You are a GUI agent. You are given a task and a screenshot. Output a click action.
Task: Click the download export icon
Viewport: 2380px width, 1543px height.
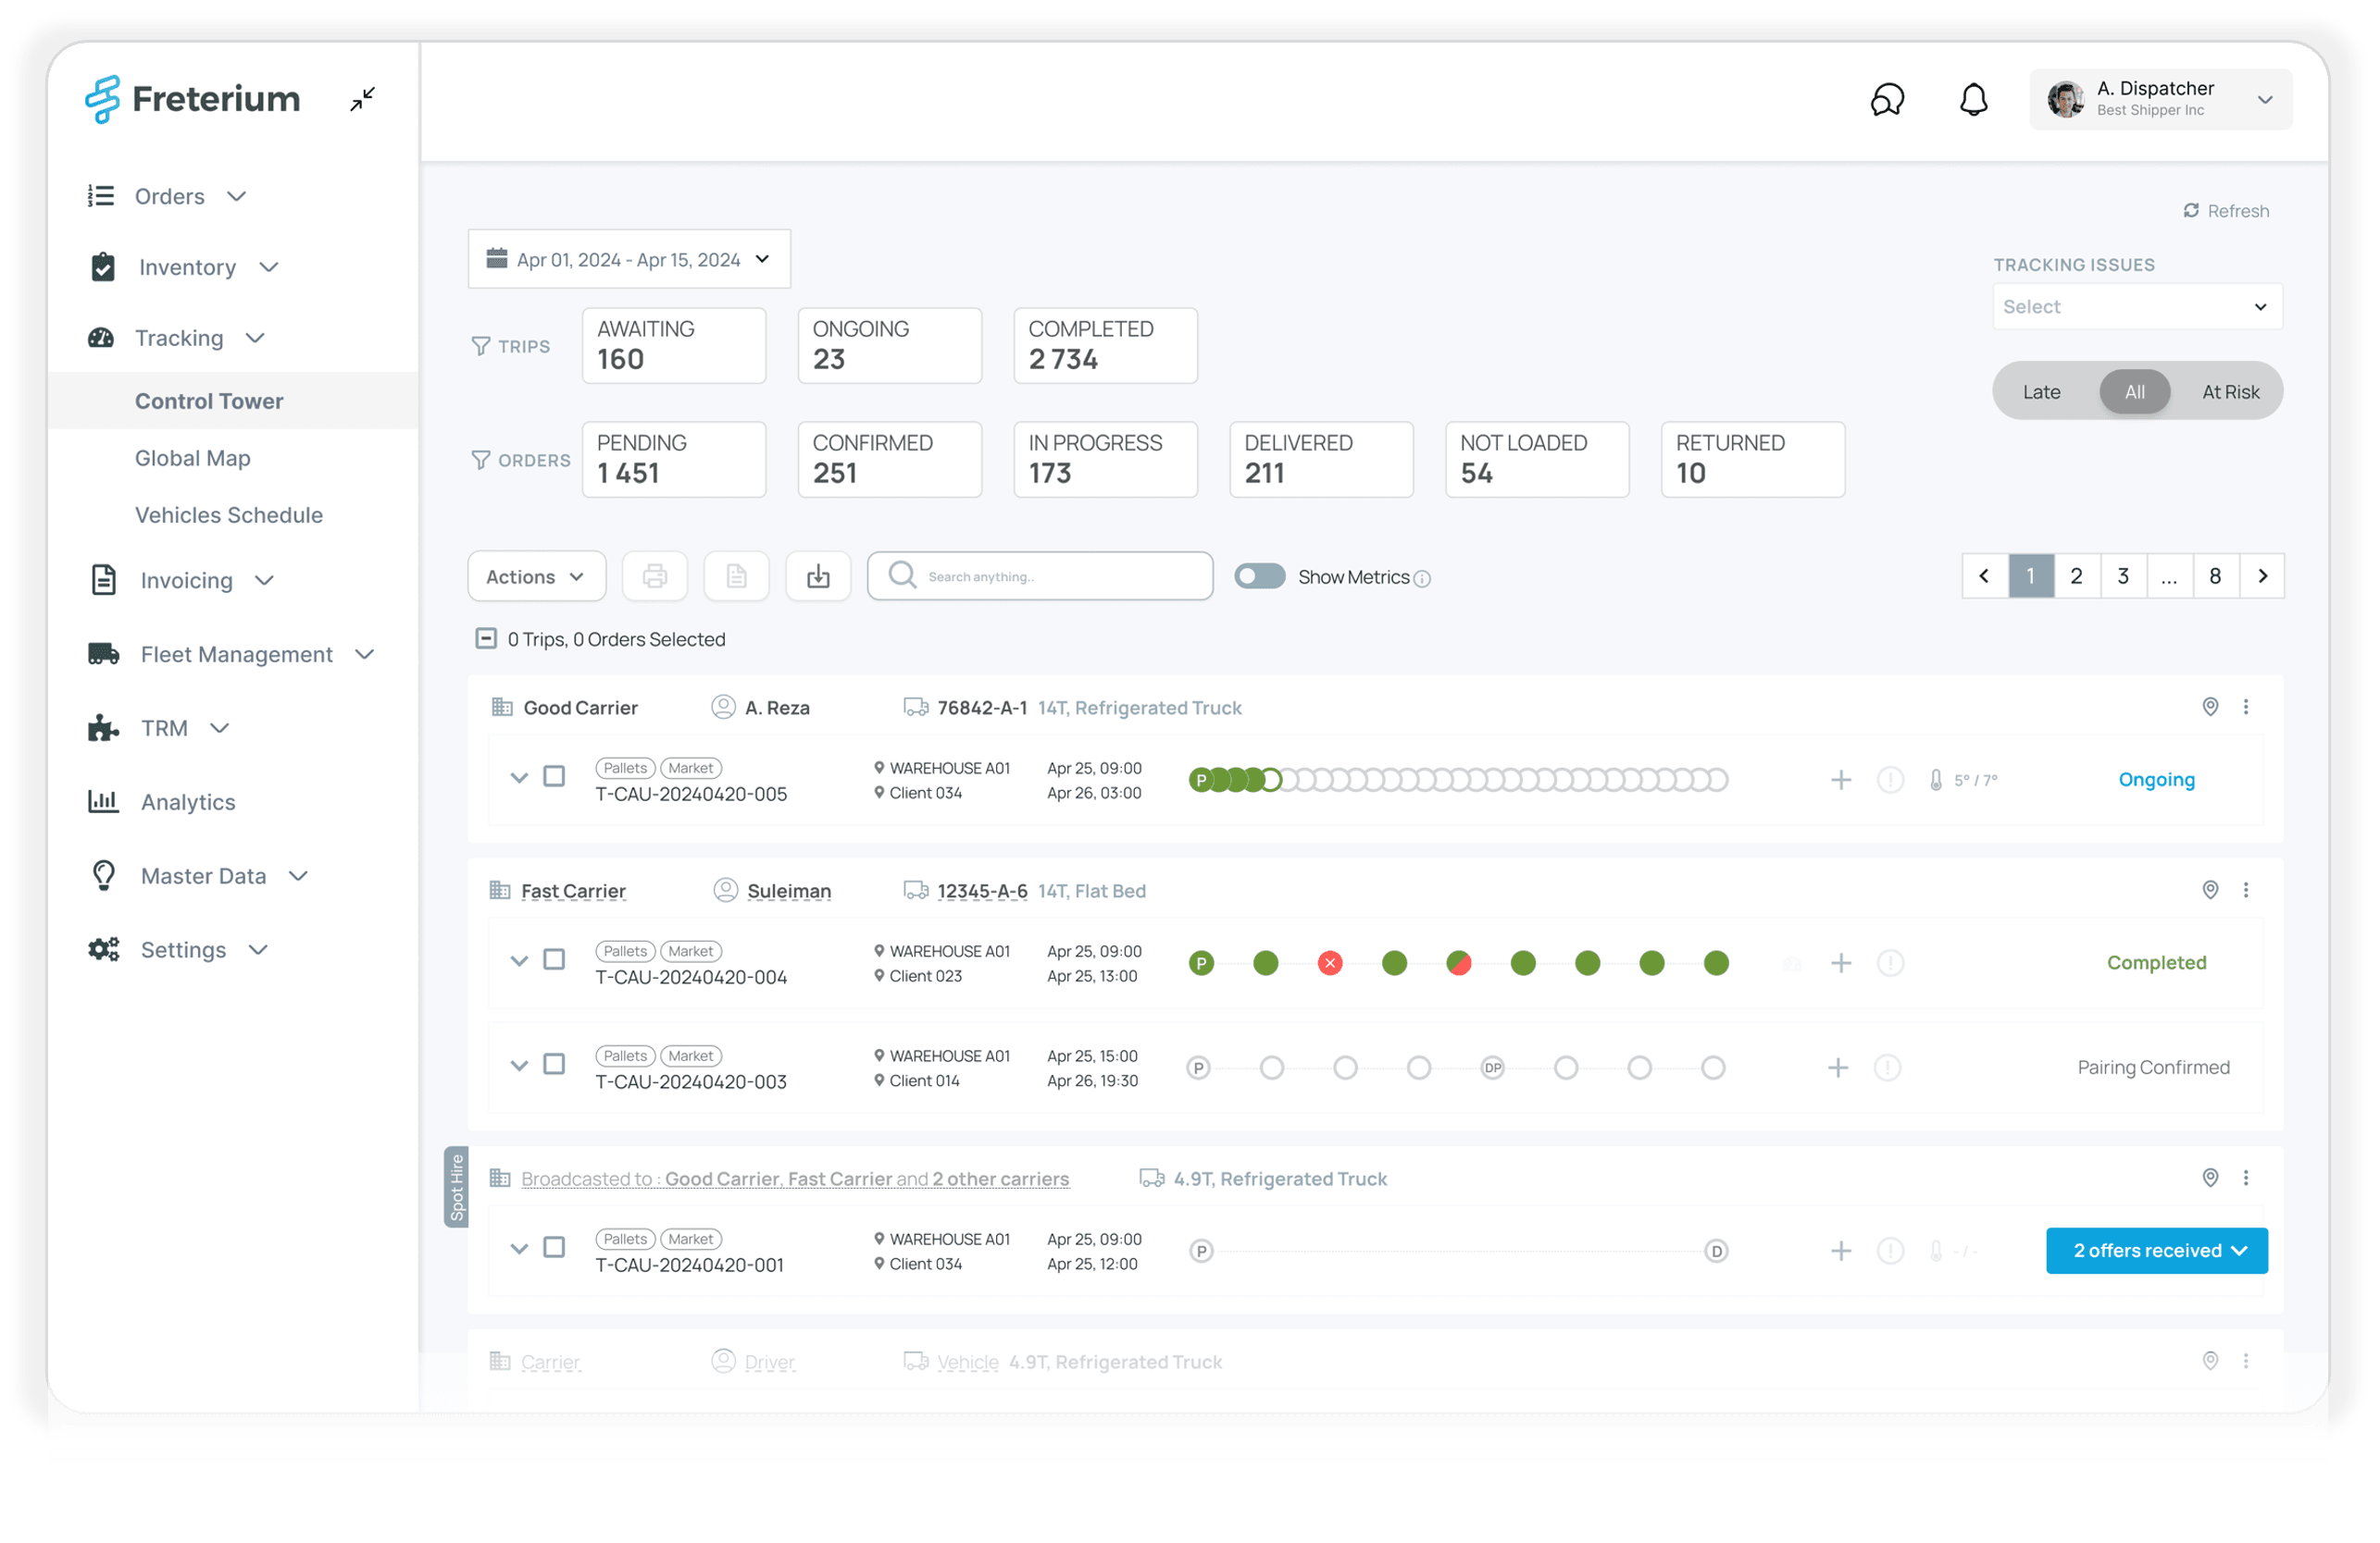tap(818, 576)
